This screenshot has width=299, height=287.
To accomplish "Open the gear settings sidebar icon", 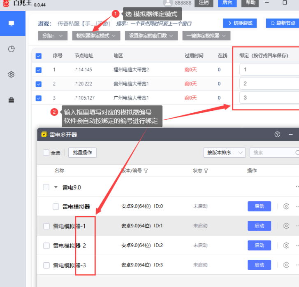I will point(12,75).
